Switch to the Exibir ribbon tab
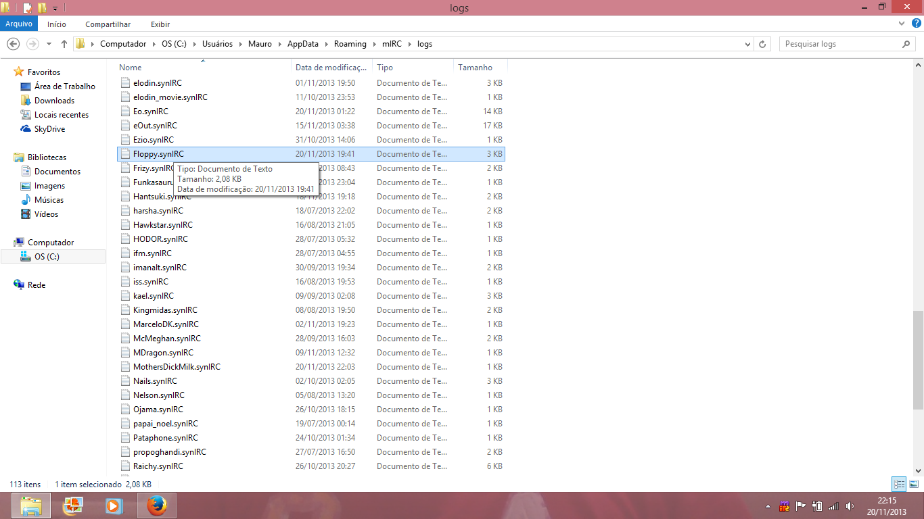 (160, 24)
